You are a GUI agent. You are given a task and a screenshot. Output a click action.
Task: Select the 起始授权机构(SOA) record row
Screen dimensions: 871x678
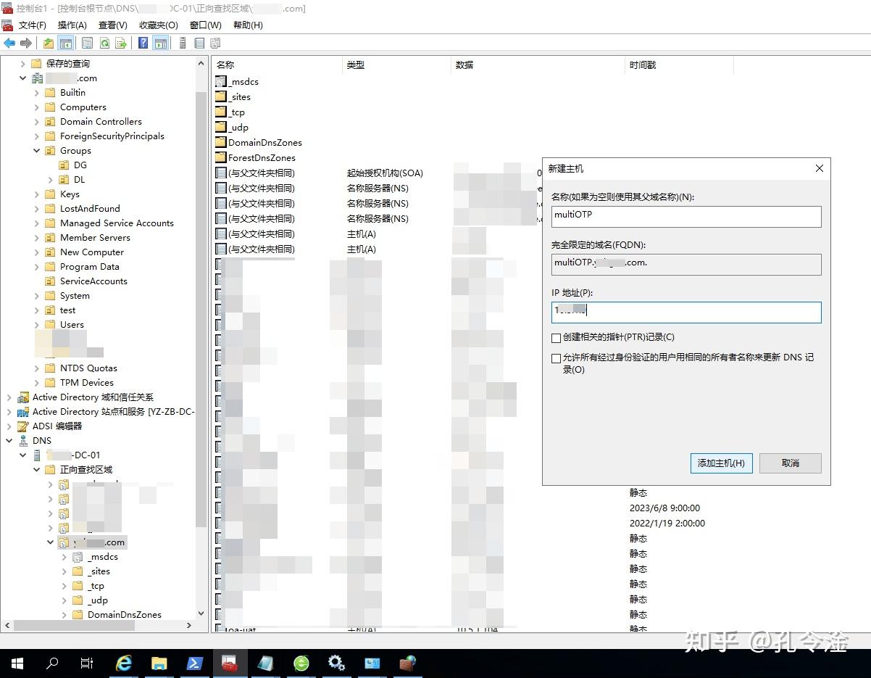tap(385, 173)
